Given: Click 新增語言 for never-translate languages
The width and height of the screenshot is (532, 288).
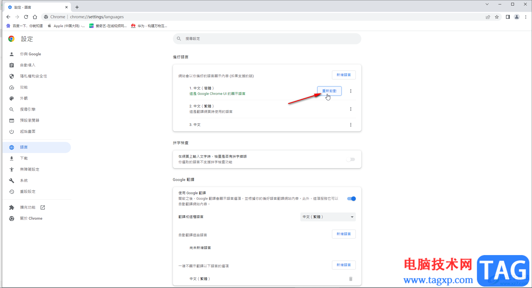Looking at the screenshot, I should [x=344, y=265].
